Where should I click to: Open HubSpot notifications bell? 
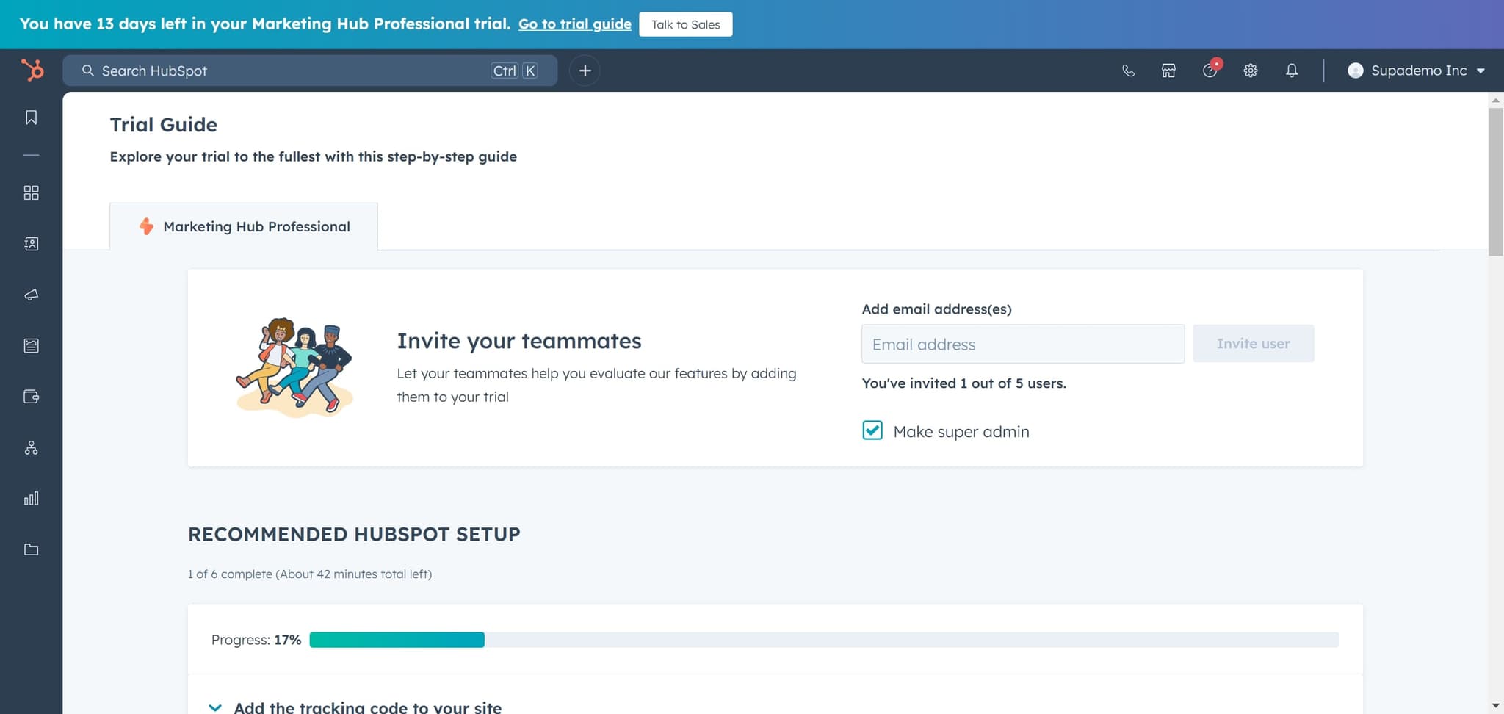(x=1292, y=71)
